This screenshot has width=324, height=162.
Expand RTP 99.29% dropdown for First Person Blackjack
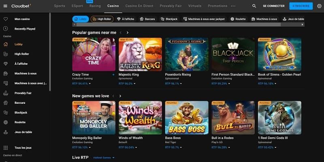[221, 84]
